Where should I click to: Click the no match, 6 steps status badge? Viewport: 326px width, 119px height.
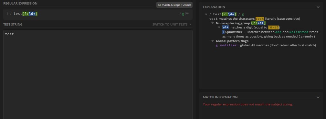[174, 5]
